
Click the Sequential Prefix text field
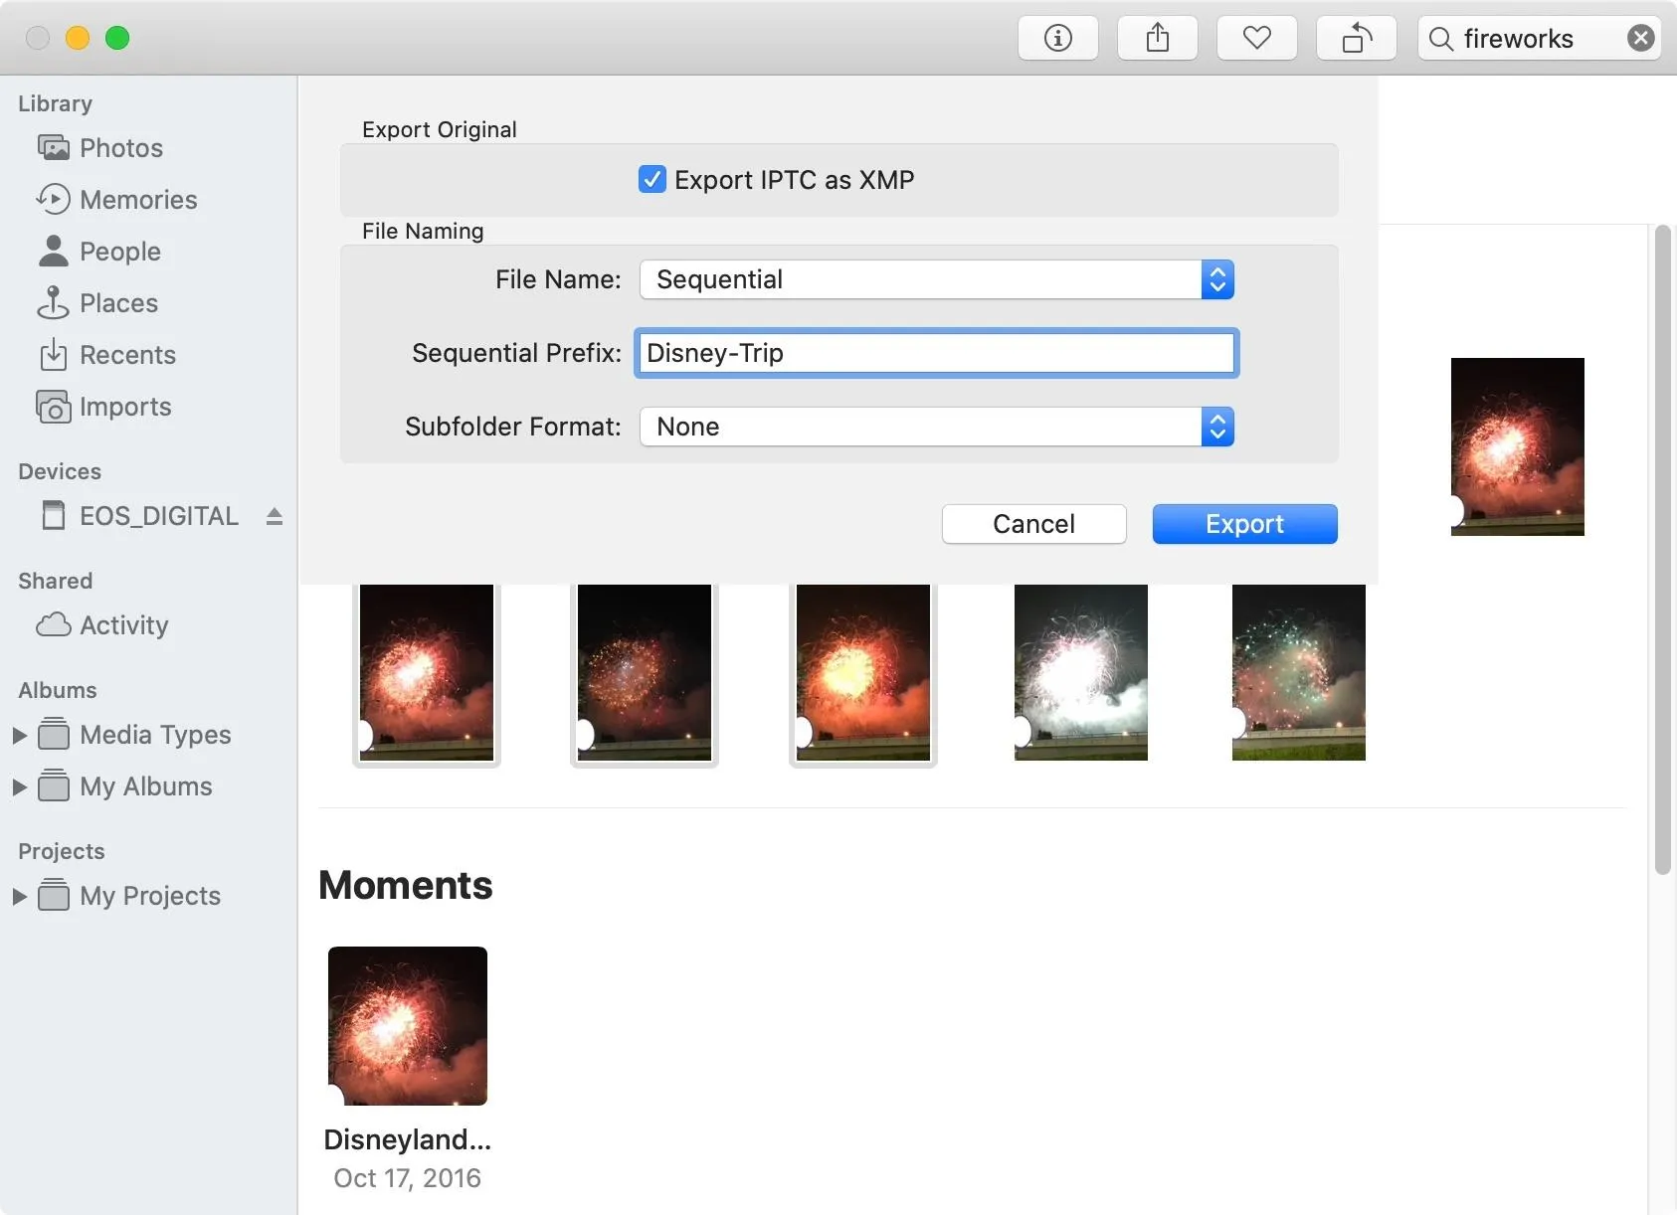pos(937,353)
